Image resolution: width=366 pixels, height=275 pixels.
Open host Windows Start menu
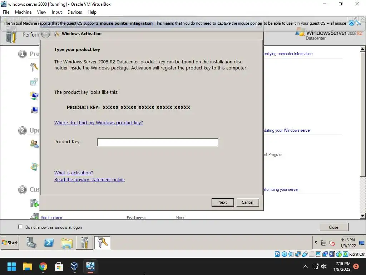click(x=11, y=266)
